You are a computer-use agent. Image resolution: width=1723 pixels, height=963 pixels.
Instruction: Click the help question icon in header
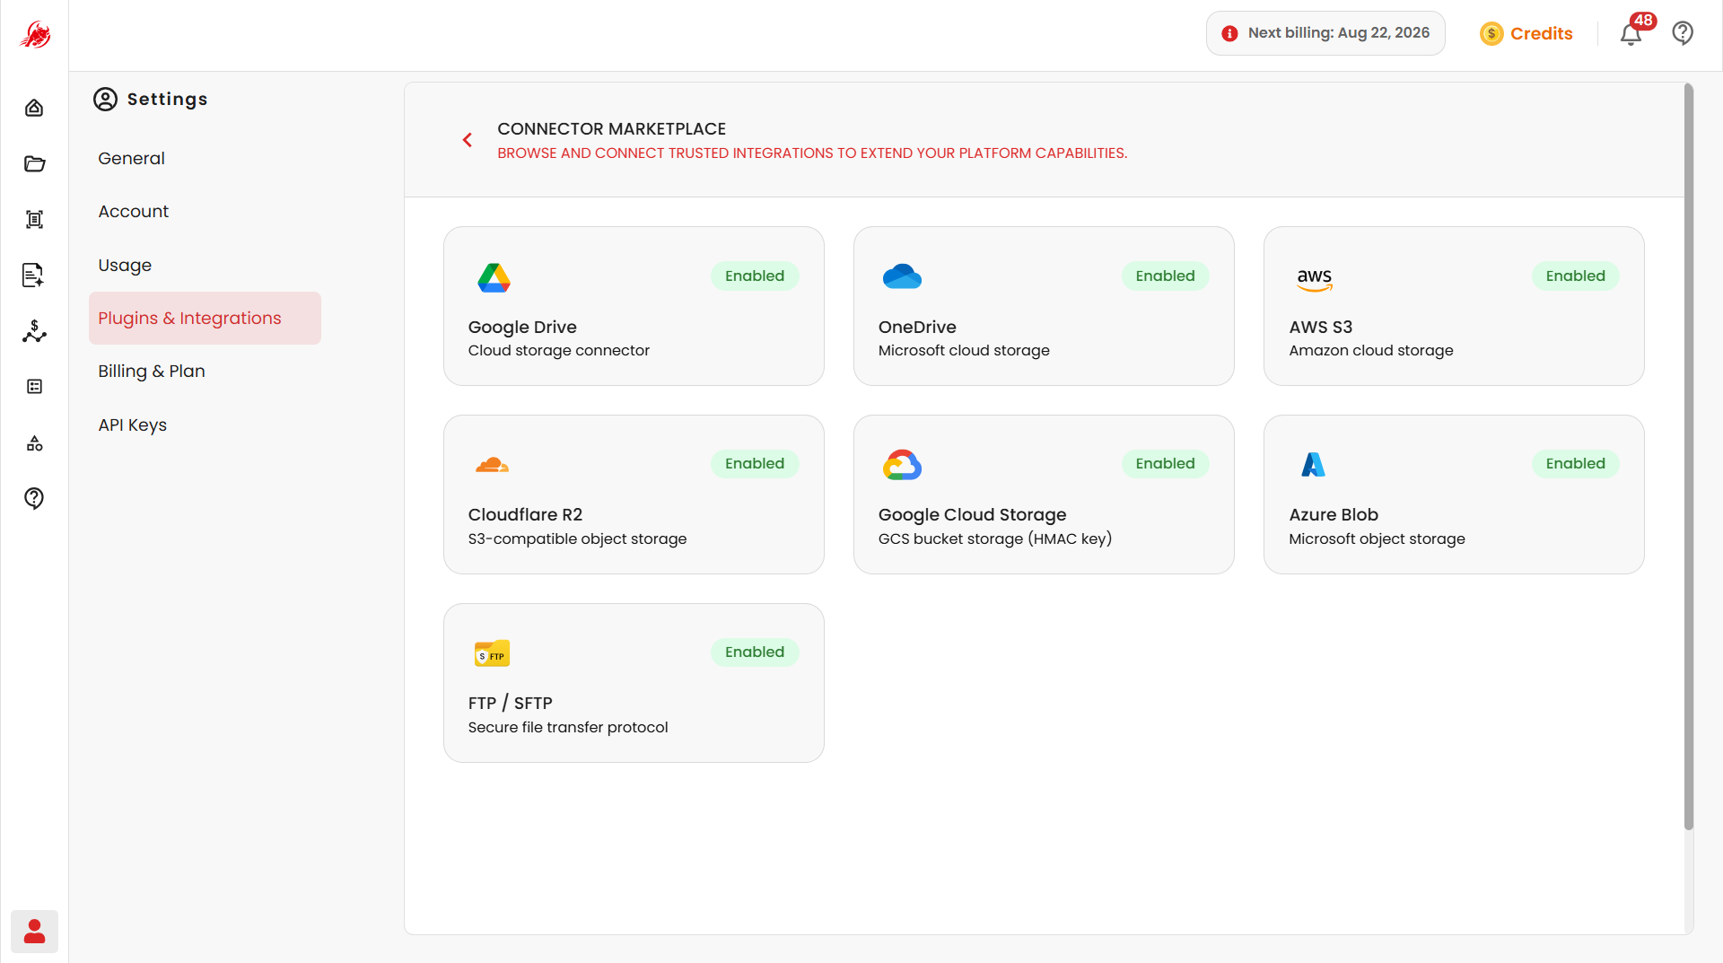click(x=1683, y=33)
